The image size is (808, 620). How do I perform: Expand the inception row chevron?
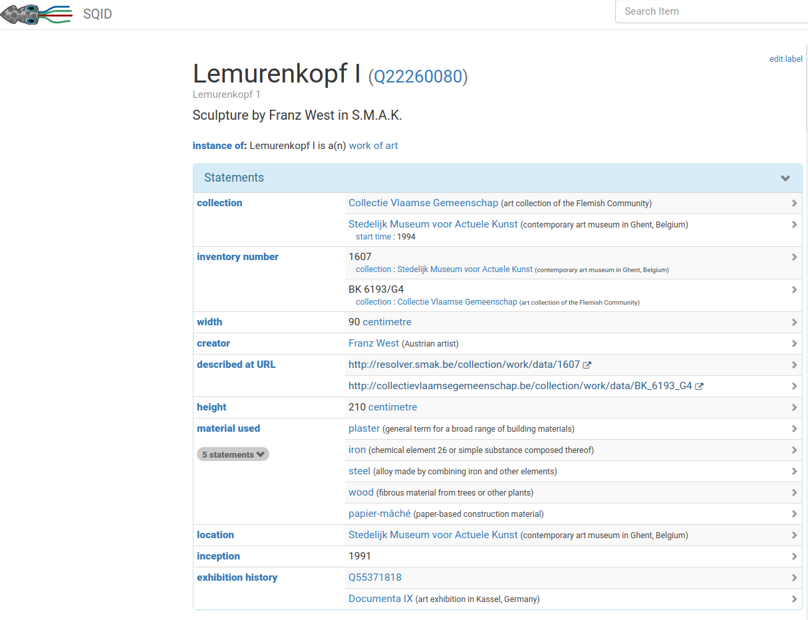coord(794,556)
